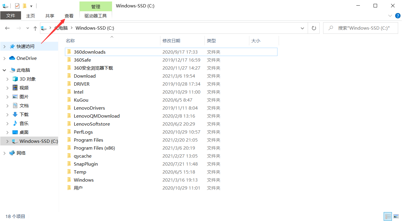402x221 pixels.
Task: Click the New Folder icon in title bar
Action: coord(25,6)
